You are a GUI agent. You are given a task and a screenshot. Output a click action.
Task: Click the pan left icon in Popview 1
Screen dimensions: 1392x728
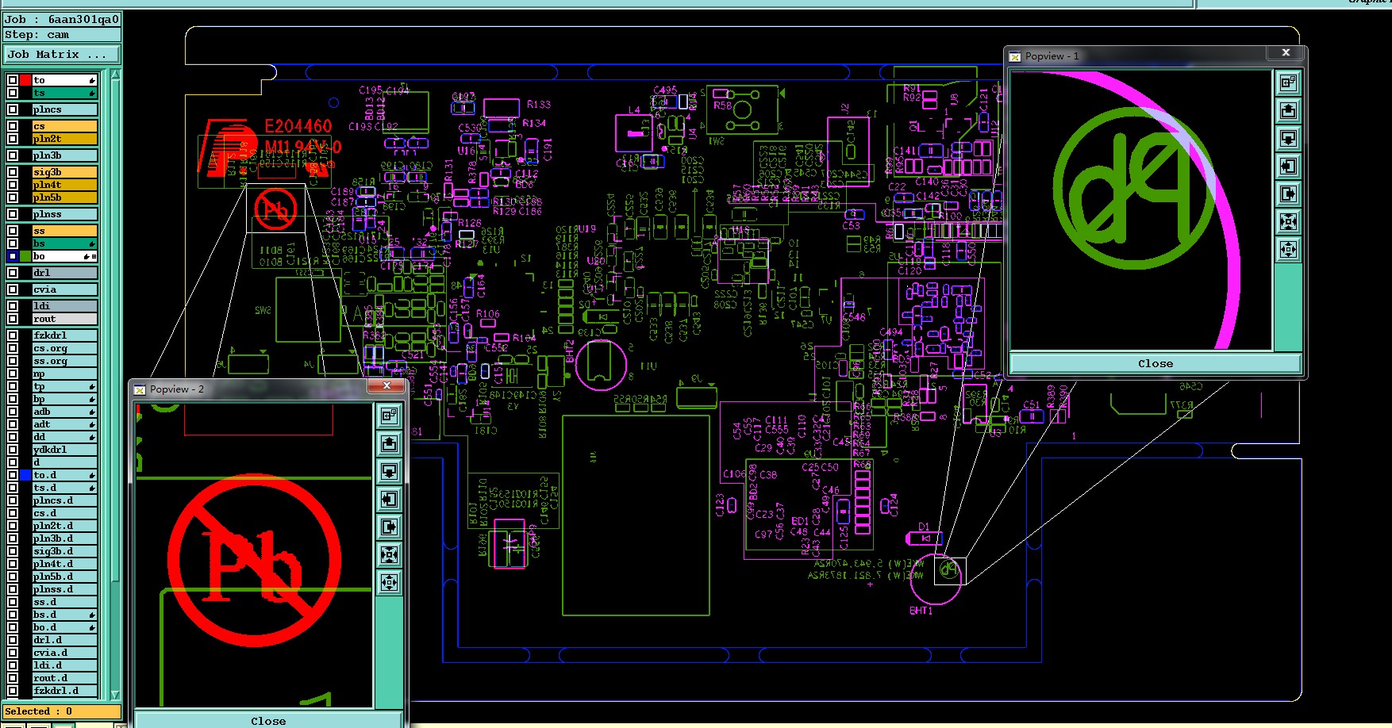pos(1288,166)
